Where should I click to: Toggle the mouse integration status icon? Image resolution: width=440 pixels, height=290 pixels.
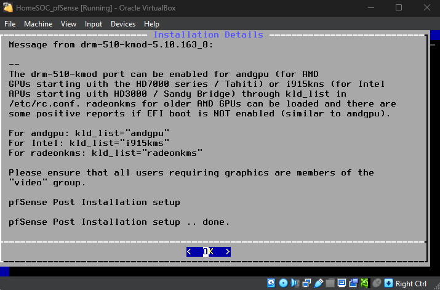point(377,283)
